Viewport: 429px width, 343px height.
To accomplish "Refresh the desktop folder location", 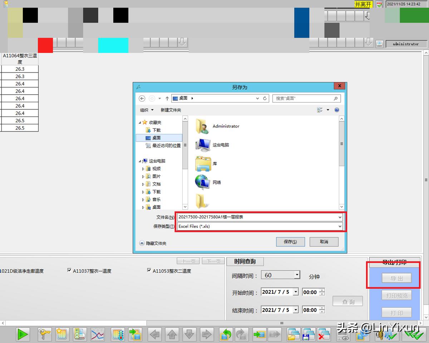I will [265, 98].
